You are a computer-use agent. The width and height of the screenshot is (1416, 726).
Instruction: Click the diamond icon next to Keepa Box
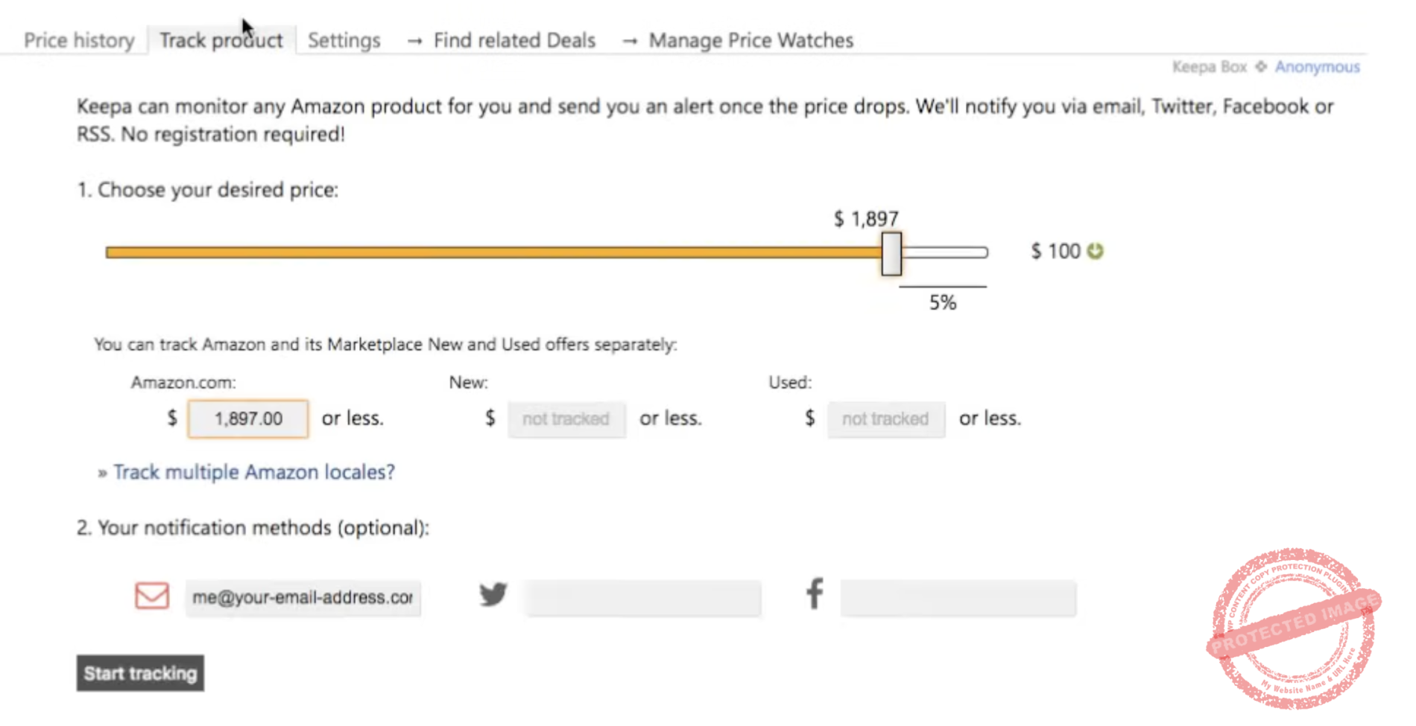[x=1261, y=67]
